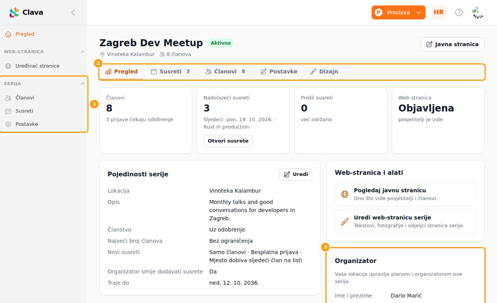Click the Zagreb Dev Meetup heading
The width and height of the screenshot is (497, 303).
151,43
